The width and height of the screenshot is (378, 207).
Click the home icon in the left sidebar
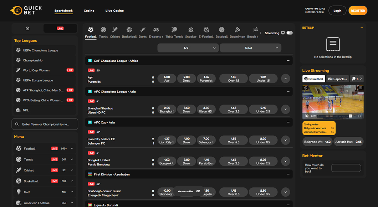27,28
